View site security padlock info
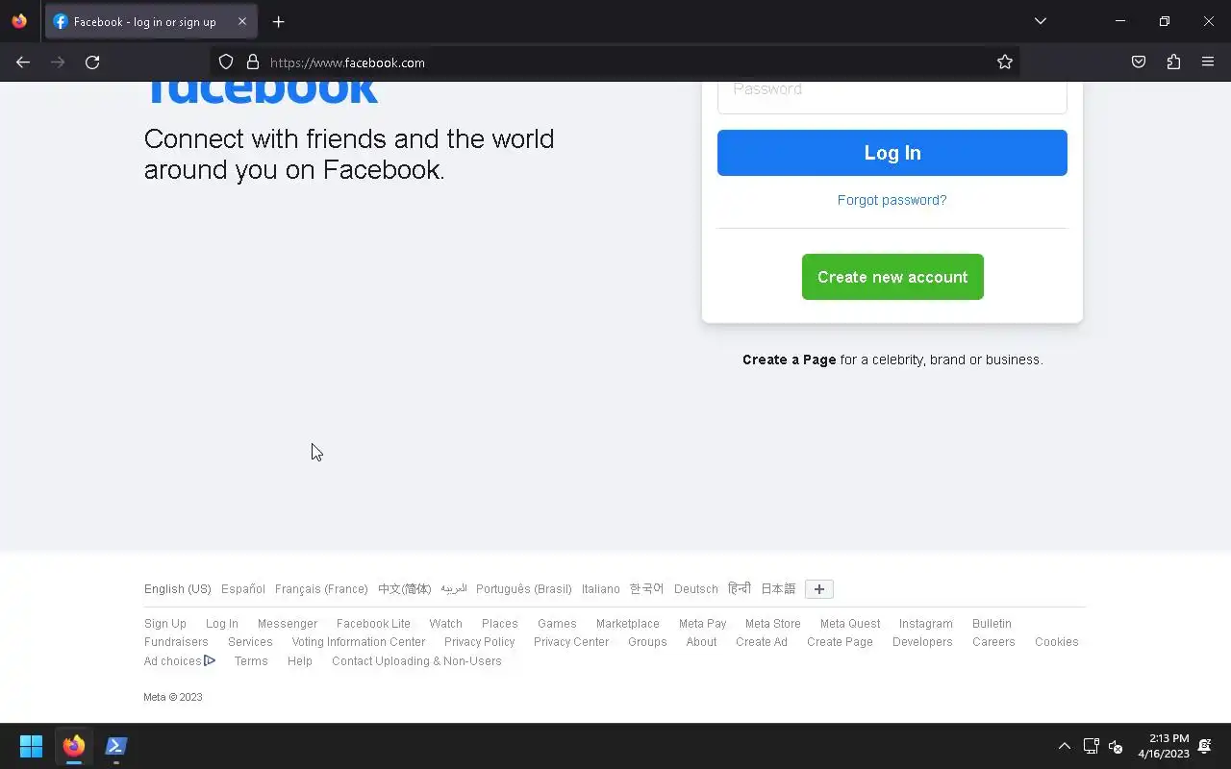Image resolution: width=1231 pixels, height=769 pixels. (253, 62)
